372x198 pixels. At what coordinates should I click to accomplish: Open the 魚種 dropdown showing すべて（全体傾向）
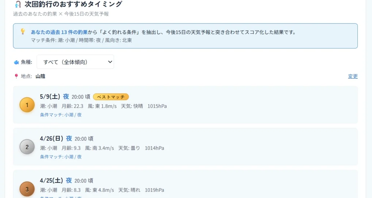tap(75, 62)
